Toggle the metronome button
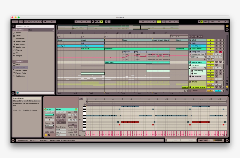 coord(45,22)
